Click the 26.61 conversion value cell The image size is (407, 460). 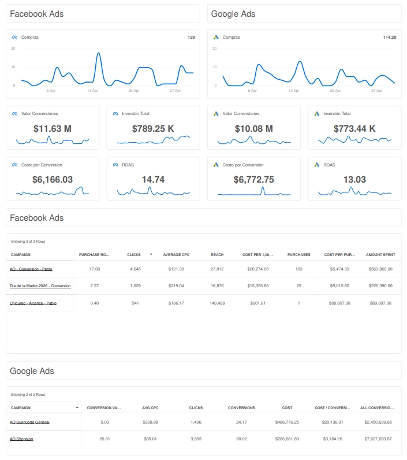[x=104, y=439]
